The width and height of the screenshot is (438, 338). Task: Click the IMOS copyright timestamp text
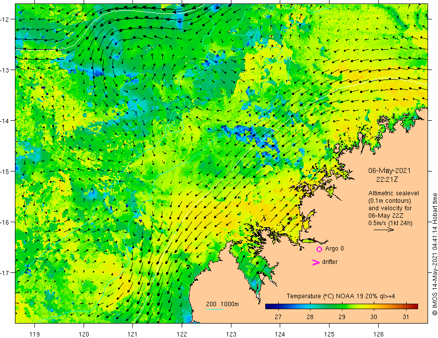435,254
